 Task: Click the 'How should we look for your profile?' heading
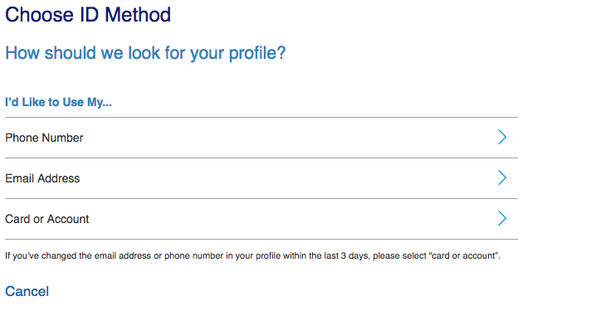(145, 53)
